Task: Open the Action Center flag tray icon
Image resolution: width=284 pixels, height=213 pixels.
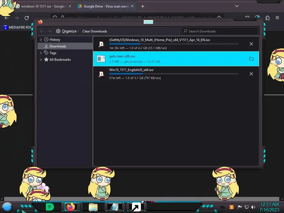Action: 240,207
